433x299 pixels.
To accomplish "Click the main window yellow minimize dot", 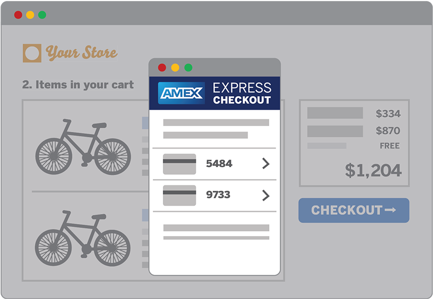I will click(30, 15).
